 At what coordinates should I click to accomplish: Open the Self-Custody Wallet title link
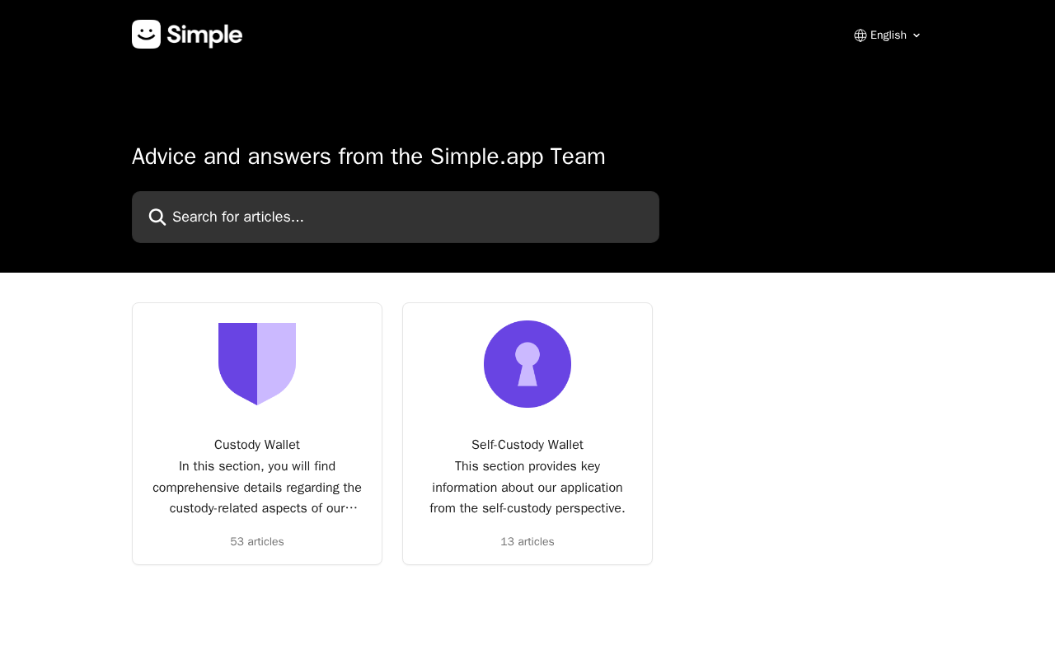pyautogui.click(x=527, y=445)
